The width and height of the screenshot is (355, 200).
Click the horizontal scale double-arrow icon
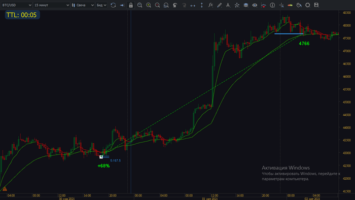(x=193, y=5)
